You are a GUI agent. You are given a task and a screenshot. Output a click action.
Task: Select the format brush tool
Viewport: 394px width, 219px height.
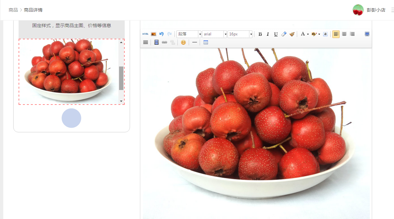click(292, 34)
